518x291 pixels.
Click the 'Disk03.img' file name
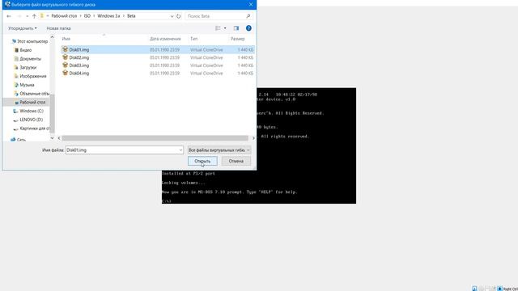tap(79, 65)
